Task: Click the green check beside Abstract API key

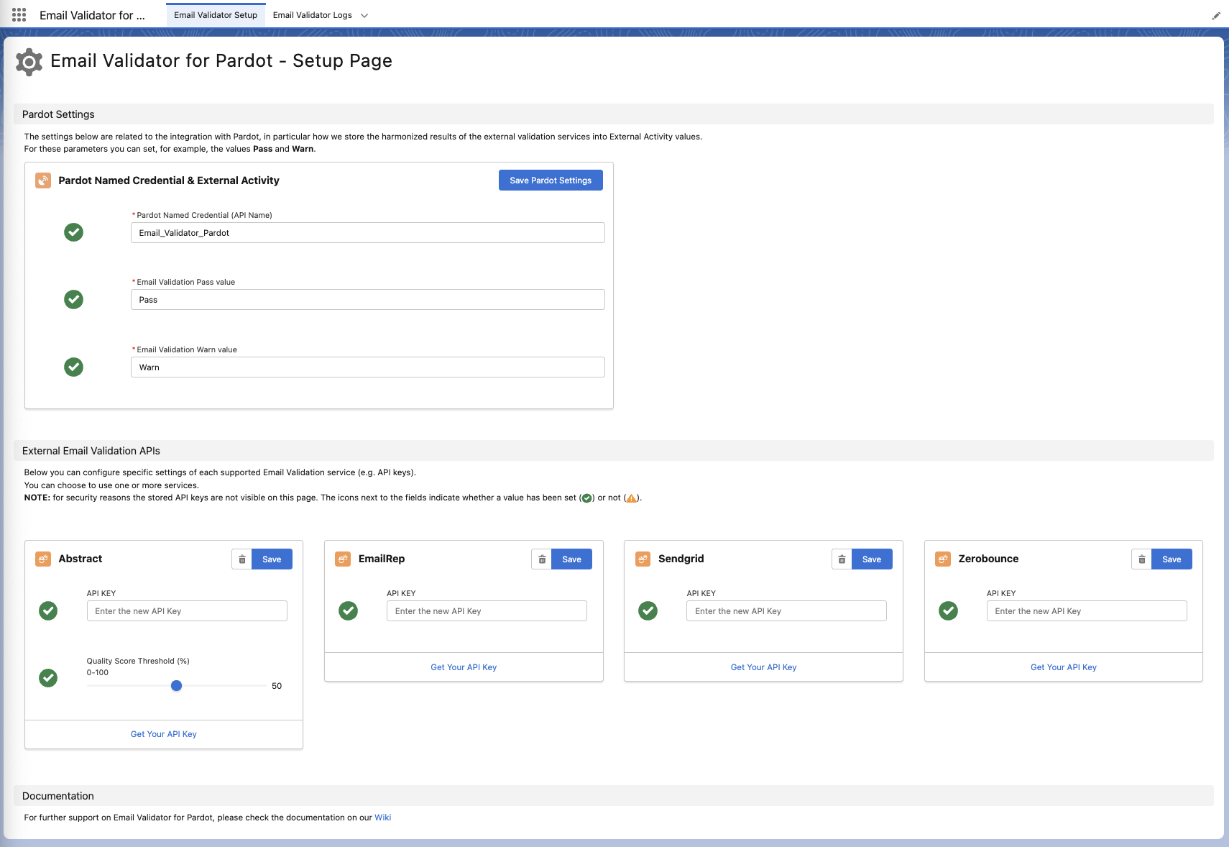Action: [48, 610]
